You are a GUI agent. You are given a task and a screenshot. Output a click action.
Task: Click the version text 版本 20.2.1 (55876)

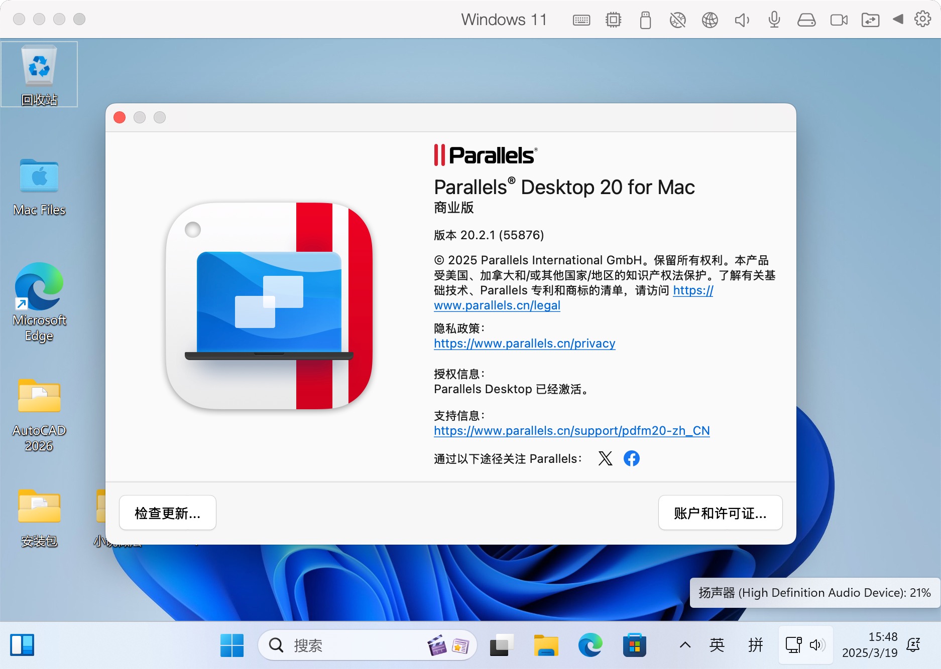pyautogui.click(x=489, y=235)
